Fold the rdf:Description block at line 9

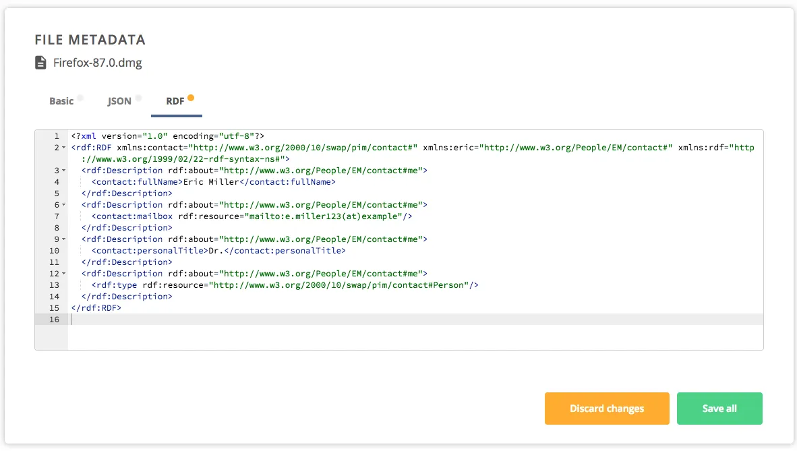click(63, 239)
